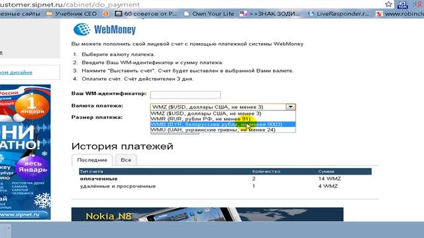424x238 pixels.
Task: Click the blue extension icon beside star
Action: 402,5
